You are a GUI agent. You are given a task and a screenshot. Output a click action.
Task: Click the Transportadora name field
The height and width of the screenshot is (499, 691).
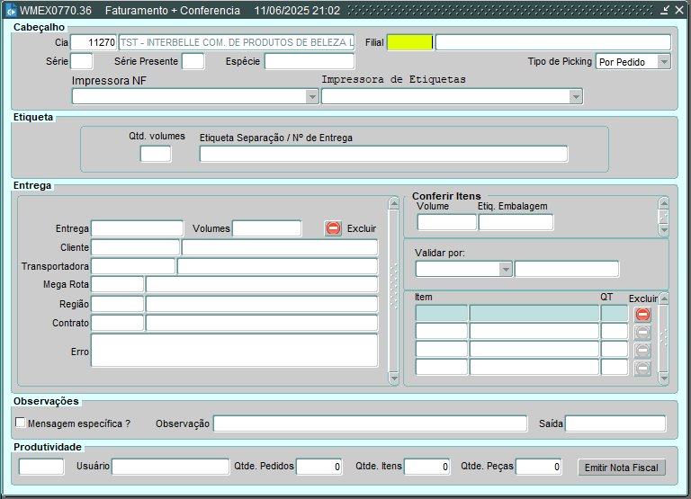(x=278, y=266)
